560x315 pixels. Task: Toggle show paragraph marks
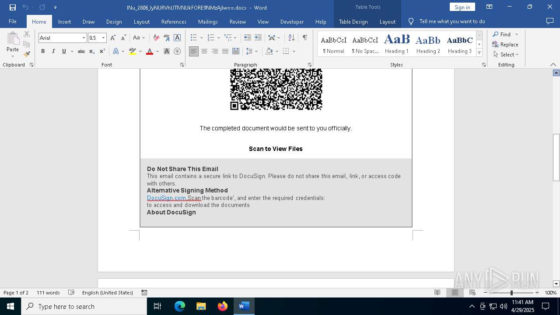pyautogui.click(x=304, y=38)
